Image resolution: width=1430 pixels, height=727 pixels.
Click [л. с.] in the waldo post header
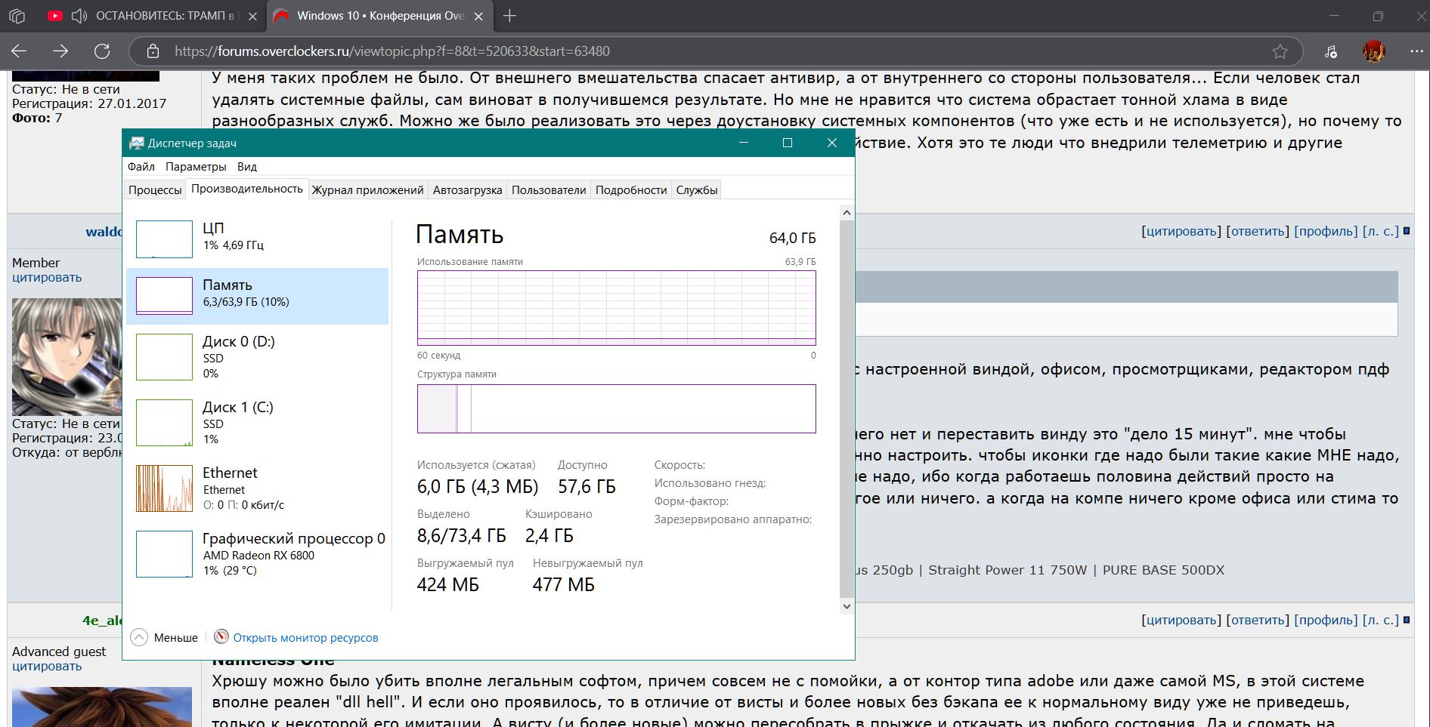pos(1381,231)
